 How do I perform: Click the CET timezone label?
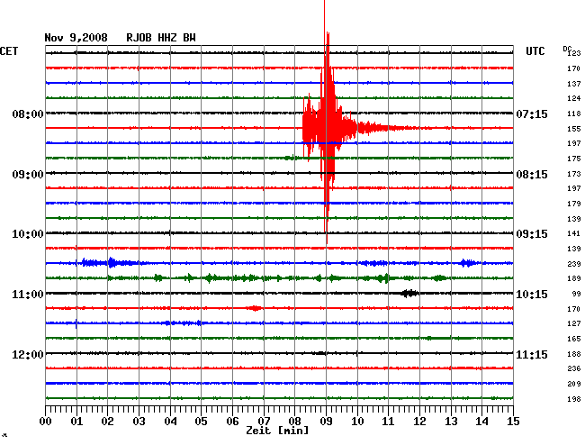click(x=9, y=51)
